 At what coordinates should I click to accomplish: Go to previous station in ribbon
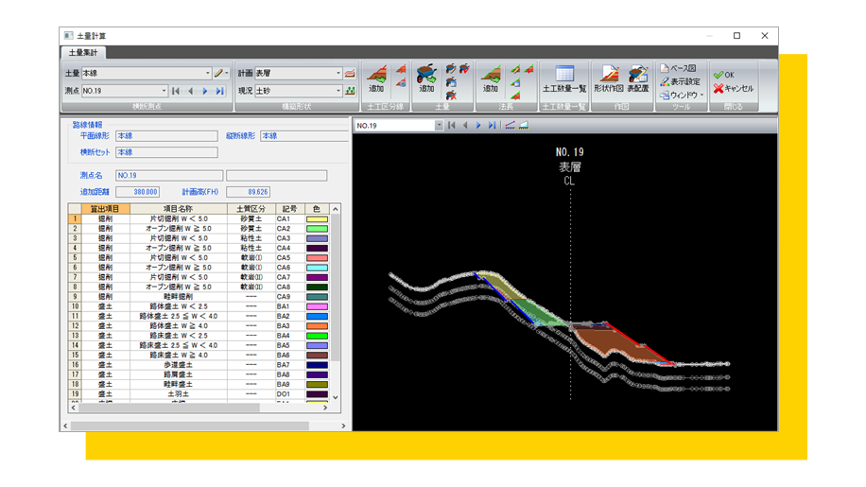pyautogui.click(x=191, y=91)
